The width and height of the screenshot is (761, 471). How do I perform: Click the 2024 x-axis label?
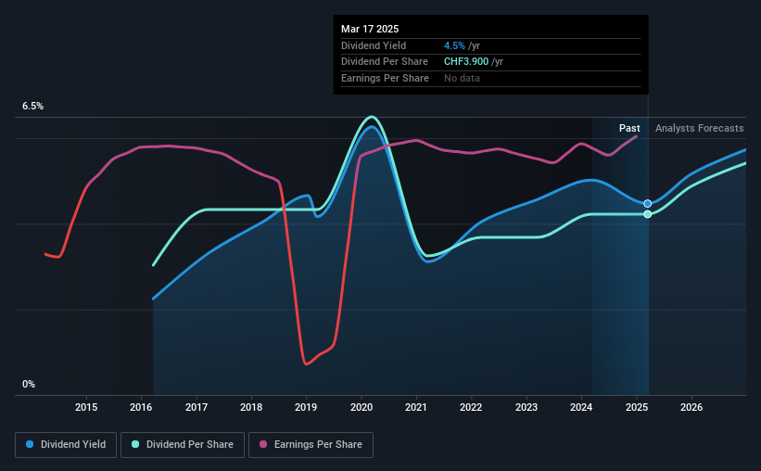pyautogui.click(x=581, y=407)
